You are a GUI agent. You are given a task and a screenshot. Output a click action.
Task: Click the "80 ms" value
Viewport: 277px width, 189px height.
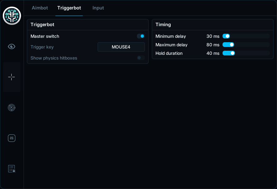[x=213, y=45]
